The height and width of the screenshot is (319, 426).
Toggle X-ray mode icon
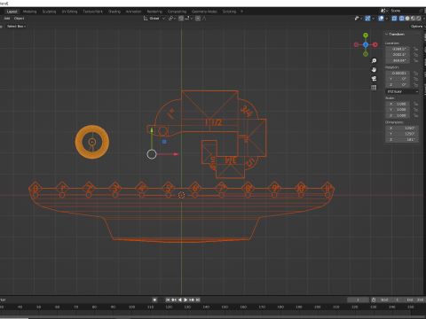[x=394, y=19]
